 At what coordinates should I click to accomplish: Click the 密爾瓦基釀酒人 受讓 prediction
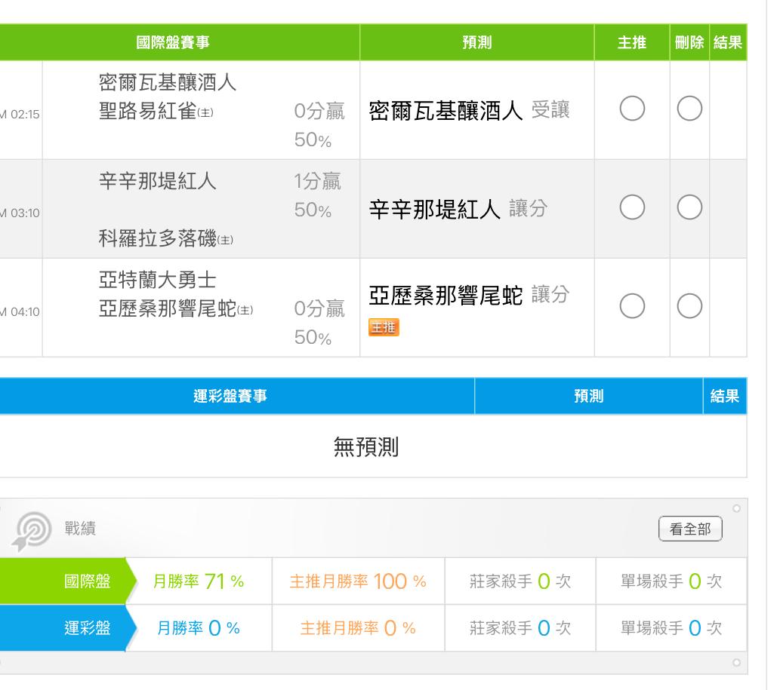coord(469,110)
